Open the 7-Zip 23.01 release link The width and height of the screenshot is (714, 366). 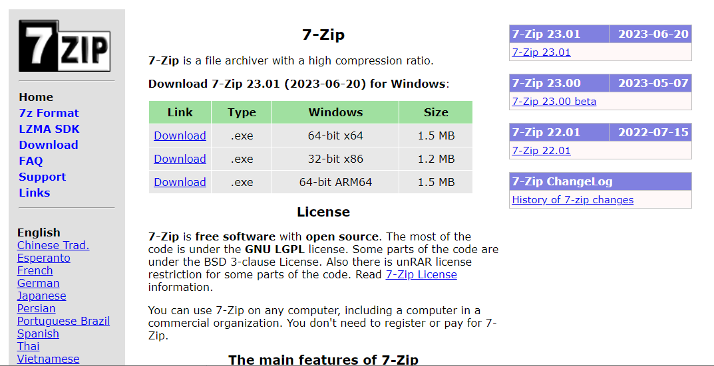pos(541,52)
